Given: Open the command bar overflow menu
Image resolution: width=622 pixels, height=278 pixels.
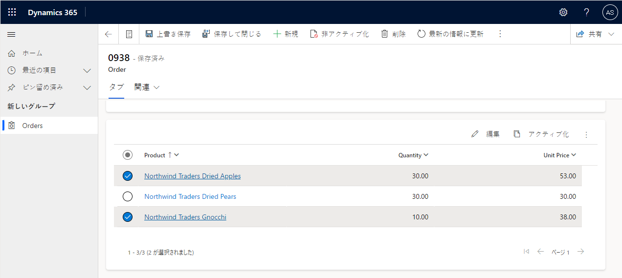Looking at the screenshot, I should tap(500, 34).
